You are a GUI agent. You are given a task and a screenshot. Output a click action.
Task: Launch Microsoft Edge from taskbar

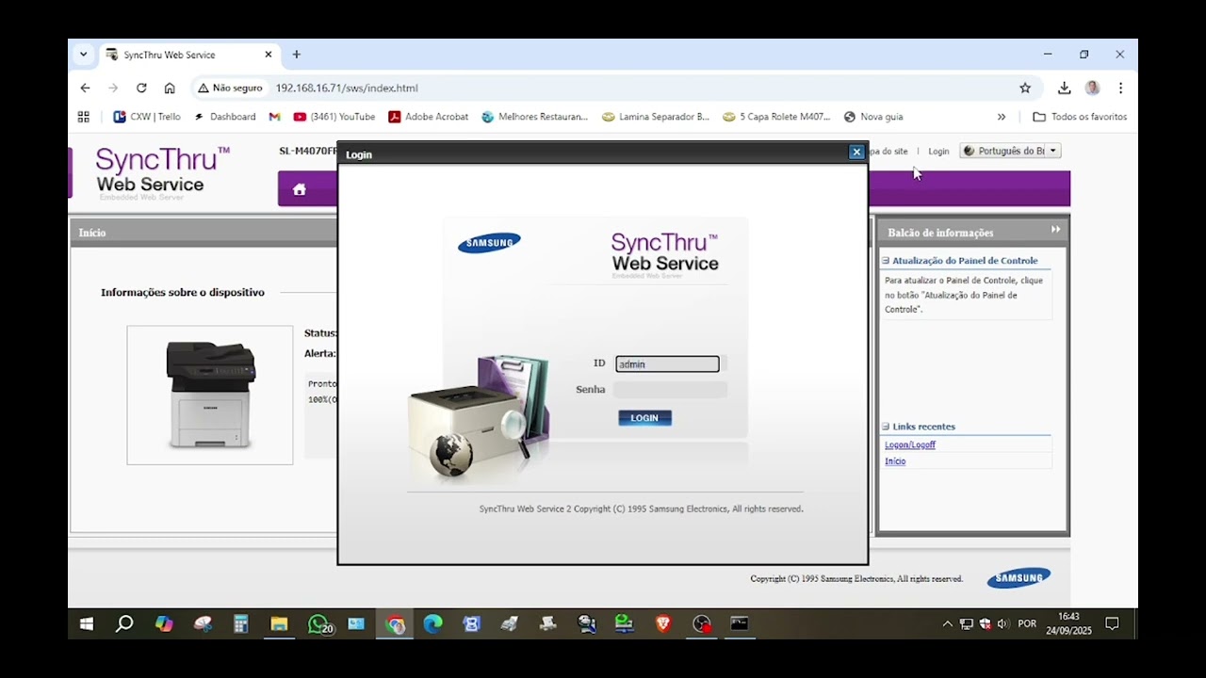(433, 623)
